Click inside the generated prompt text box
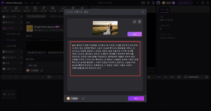Screen dimensions: 211x111 click(105, 59)
